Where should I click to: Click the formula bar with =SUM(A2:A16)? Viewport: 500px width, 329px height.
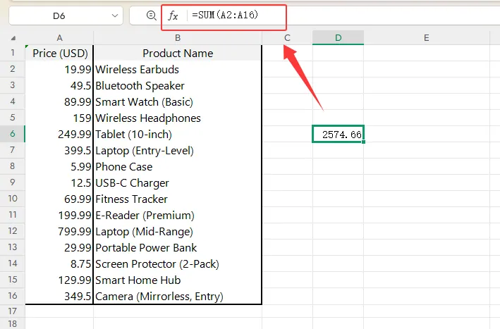pos(317,15)
